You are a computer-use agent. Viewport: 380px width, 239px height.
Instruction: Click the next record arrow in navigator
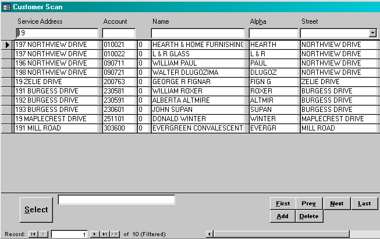(95, 234)
